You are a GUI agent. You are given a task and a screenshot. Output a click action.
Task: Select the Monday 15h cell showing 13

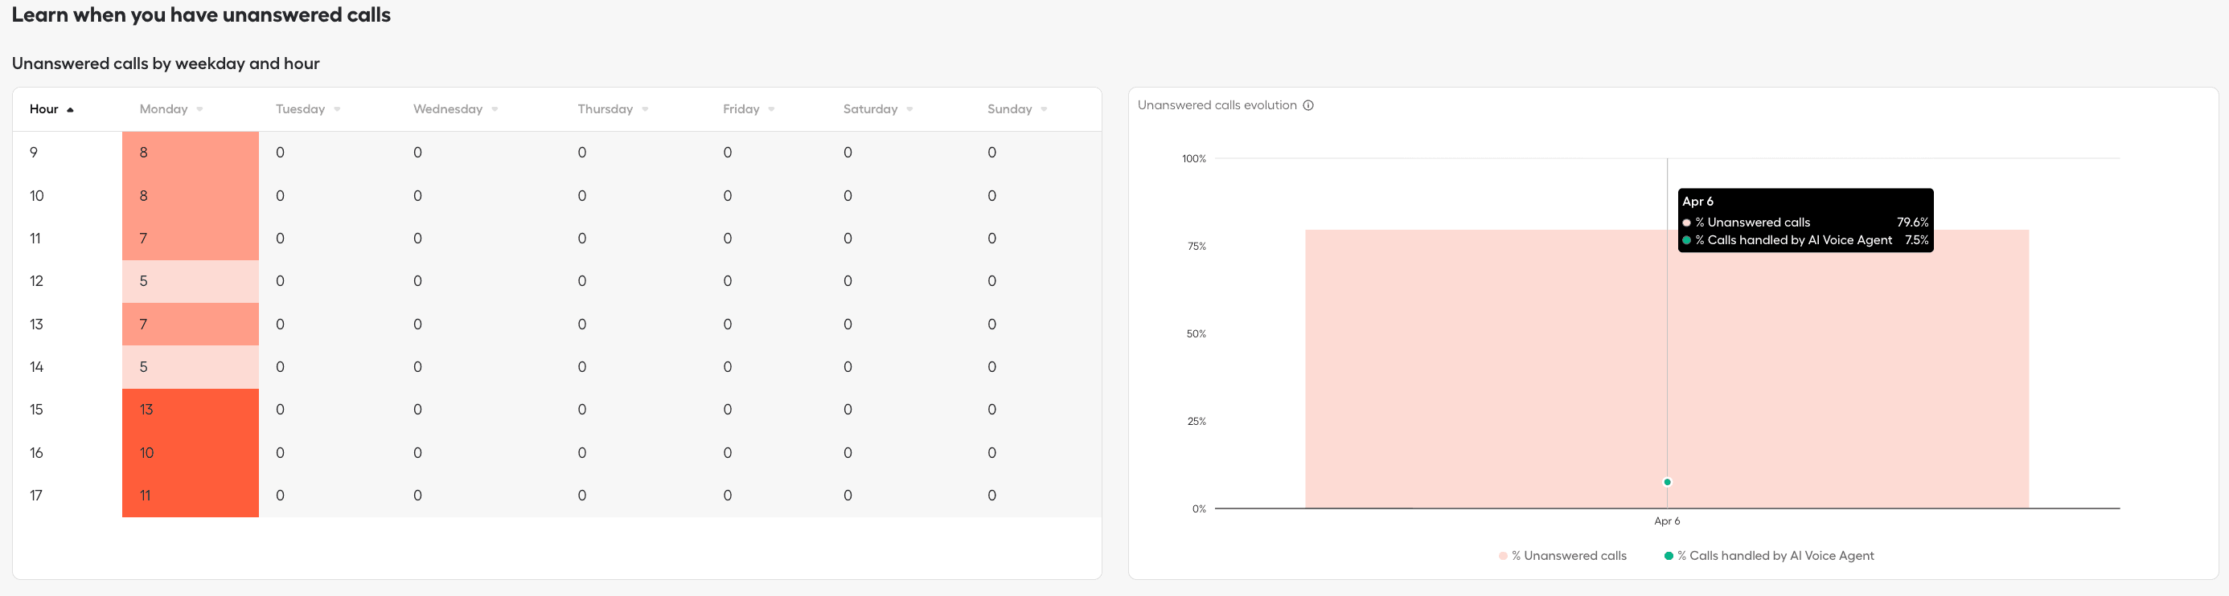coord(191,410)
